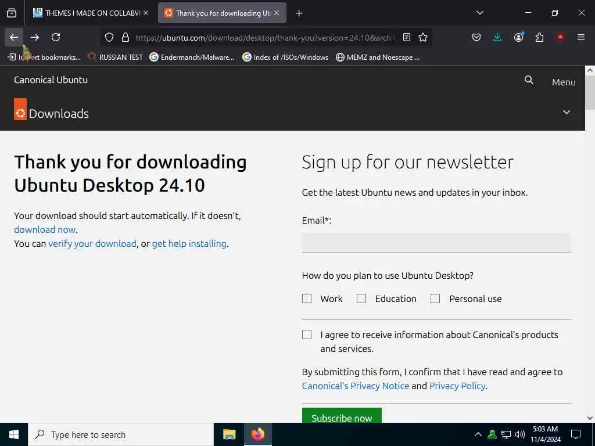
Task: Open the list all tabs dropdown
Action: point(480,13)
